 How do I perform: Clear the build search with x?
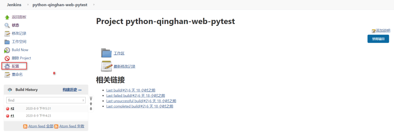(x=83, y=100)
